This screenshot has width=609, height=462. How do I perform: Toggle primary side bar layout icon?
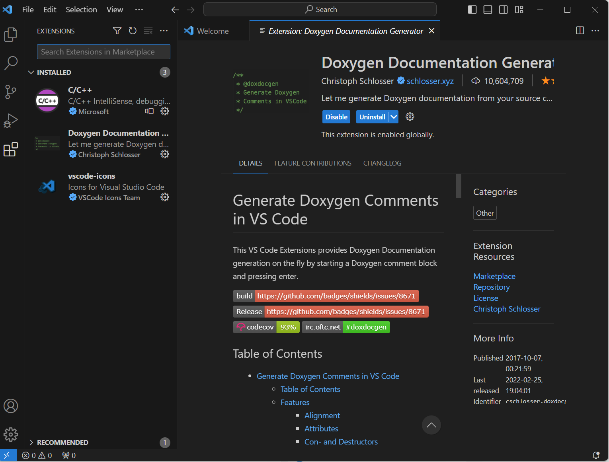(x=472, y=10)
